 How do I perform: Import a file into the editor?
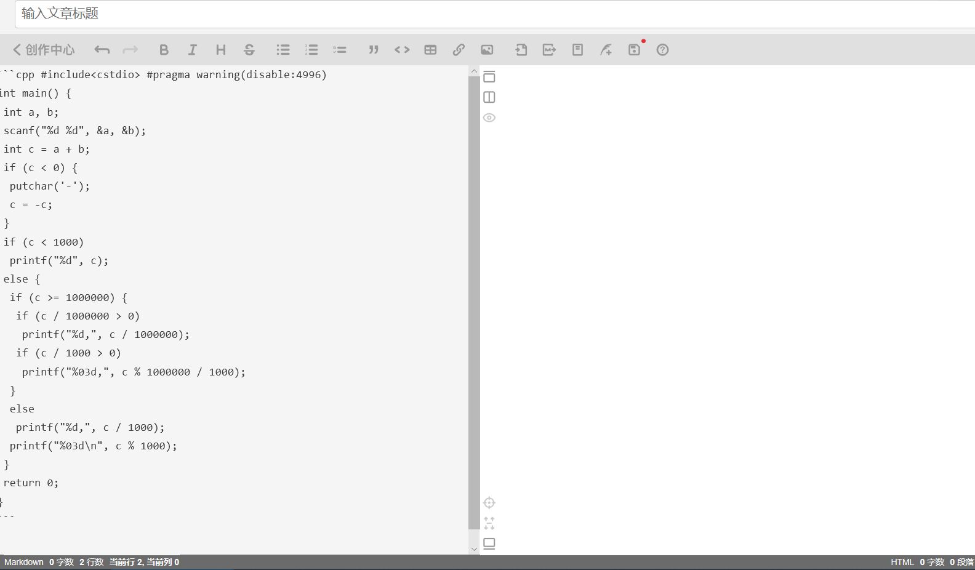[x=521, y=50]
